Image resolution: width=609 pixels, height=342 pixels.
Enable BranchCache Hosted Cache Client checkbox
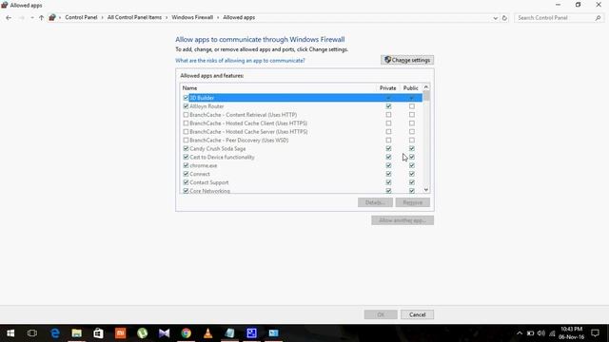[186, 123]
